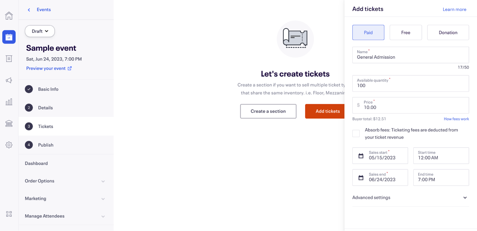Open the Orders receipt icon
The image size is (477, 231).
coord(9,59)
